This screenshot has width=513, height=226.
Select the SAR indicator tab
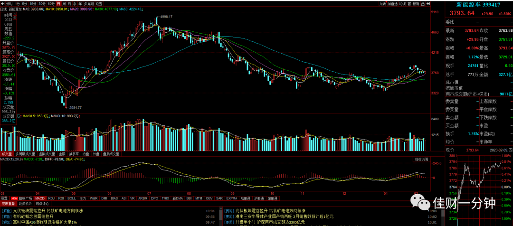(x=219, y=198)
